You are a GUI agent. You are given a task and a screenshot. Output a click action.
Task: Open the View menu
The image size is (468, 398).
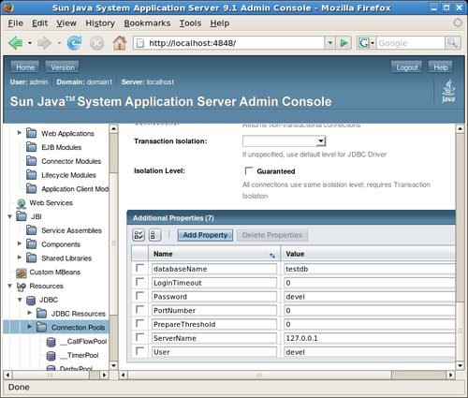[x=66, y=23]
